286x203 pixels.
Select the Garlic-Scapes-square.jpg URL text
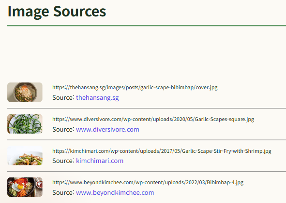coord(153,119)
